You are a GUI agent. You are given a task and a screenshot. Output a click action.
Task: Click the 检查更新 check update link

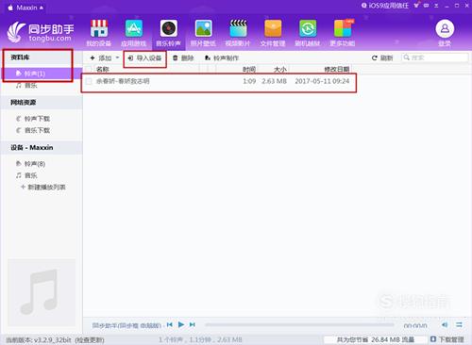click(x=90, y=339)
